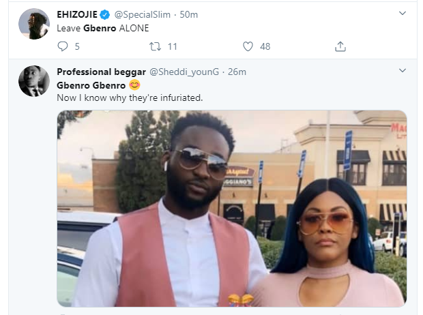Share EHIZOJIE's tweet via upload icon
423x315 pixels.
[x=340, y=46]
